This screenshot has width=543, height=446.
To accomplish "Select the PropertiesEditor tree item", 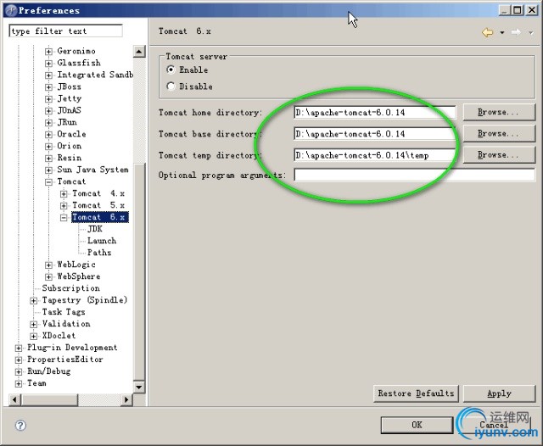I will tap(65, 360).
